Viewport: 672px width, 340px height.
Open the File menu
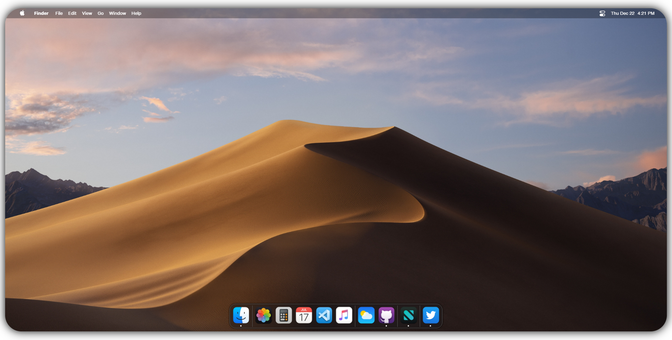click(59, 13)
